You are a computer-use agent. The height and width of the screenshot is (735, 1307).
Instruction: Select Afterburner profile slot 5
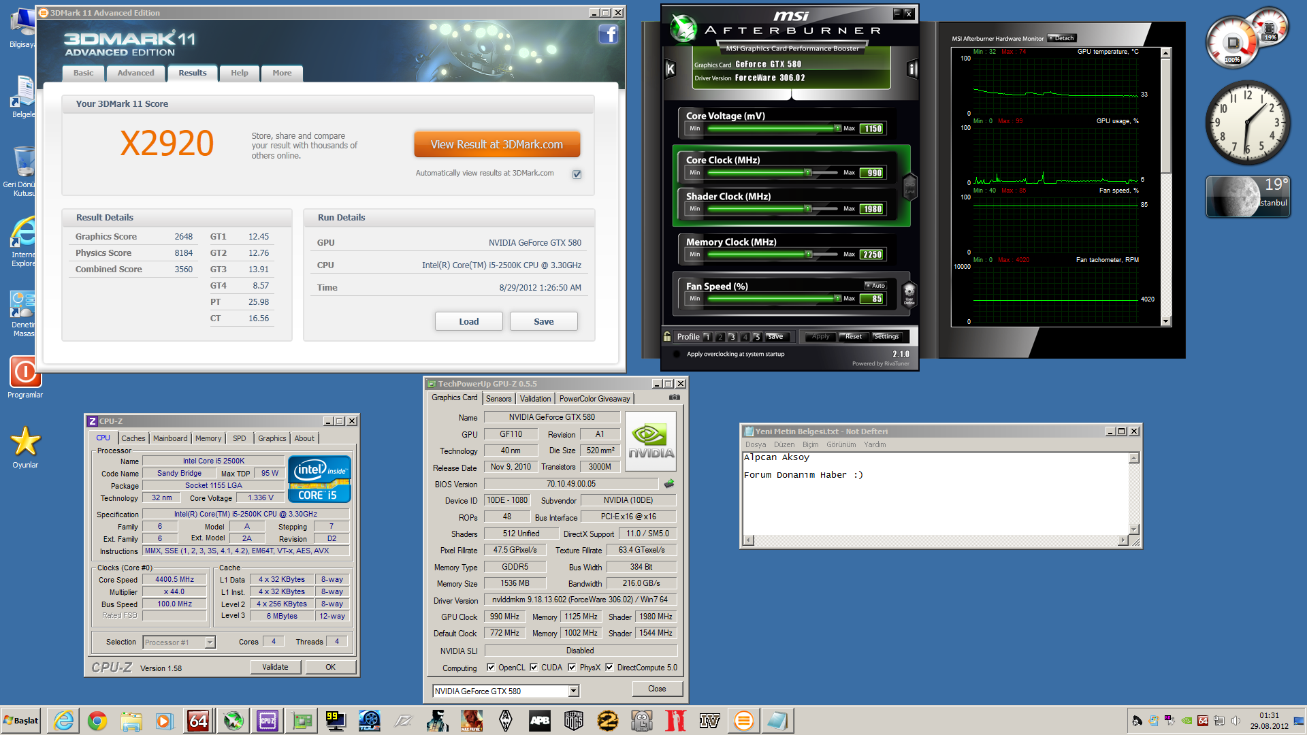(x=757, y=337)
